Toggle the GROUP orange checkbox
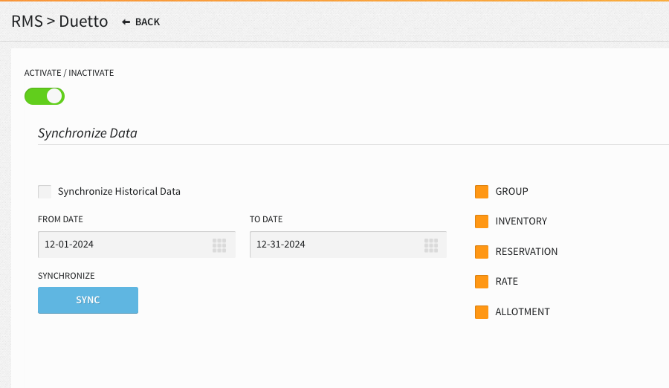This screenshot has width=669, height=388. pos(482,192)
